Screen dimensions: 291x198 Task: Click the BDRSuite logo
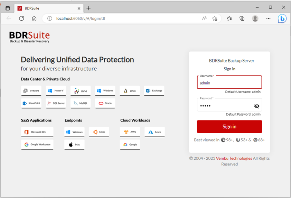[x=29, y=37]
